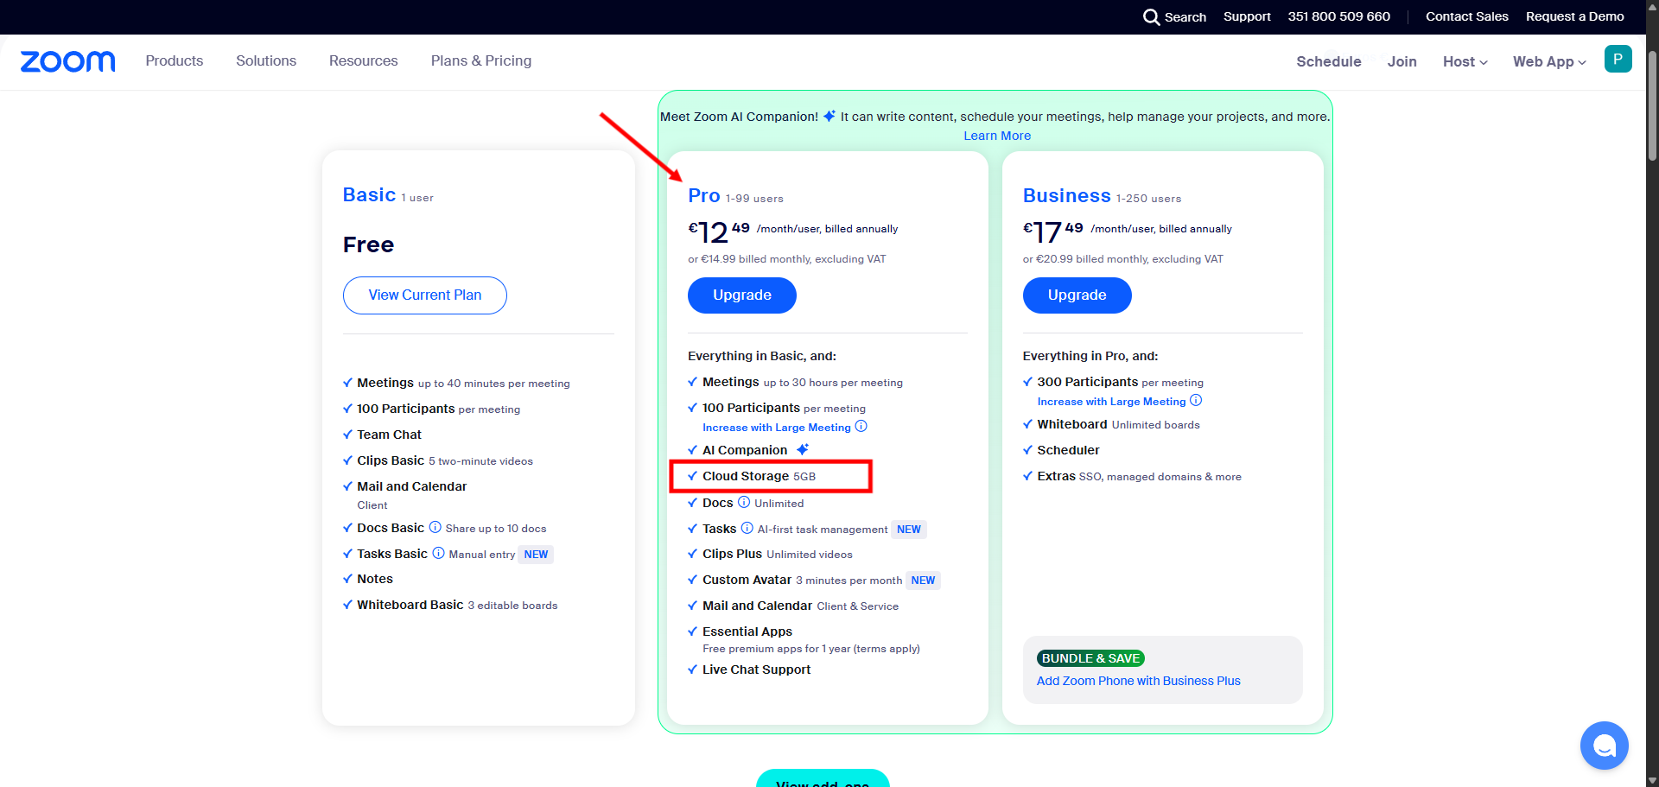Click the Support link
The width and height of the screenshot is (1659, 787).
coord(1247,16)
